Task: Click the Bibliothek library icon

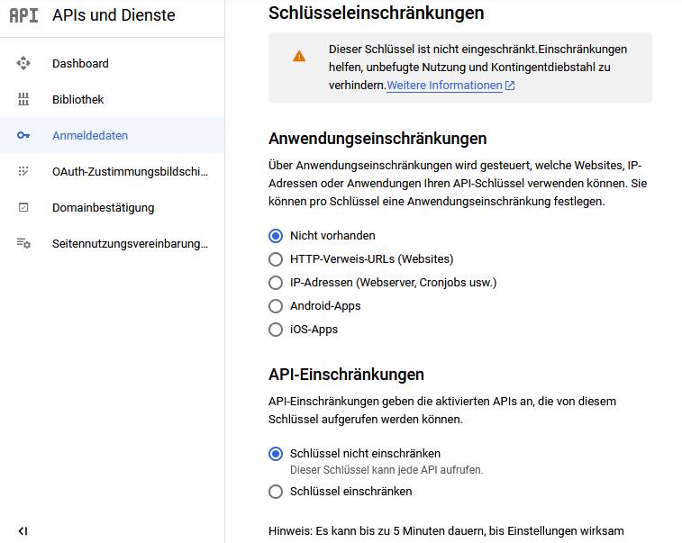Action: (x=23, y=100)
